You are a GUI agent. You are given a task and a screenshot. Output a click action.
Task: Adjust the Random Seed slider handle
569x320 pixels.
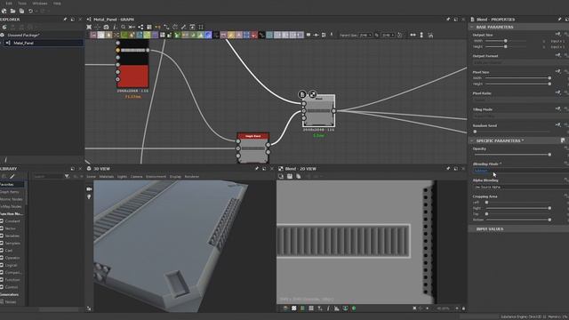tap(475, 132)
